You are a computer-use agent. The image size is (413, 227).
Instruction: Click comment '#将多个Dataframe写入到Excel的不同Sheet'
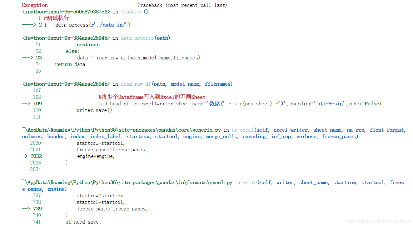point(152,97)
